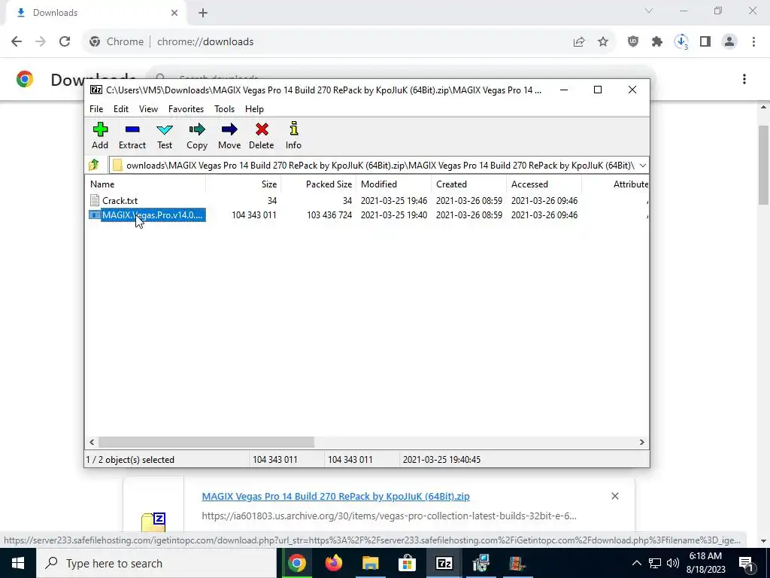
Task: Open the Chrome three-dot menu
Action: (x=753, y=42)
